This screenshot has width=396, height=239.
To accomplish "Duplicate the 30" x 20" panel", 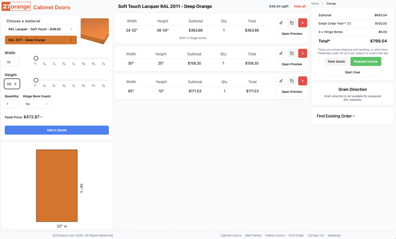I will (292, 53).
